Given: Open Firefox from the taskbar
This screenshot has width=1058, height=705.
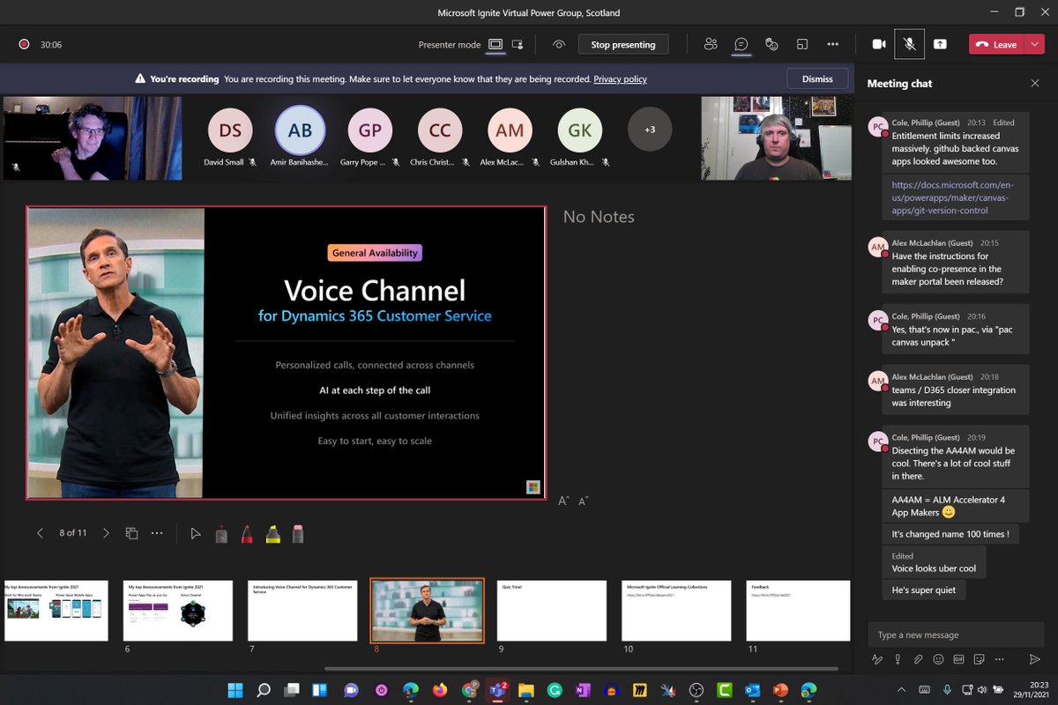Looking at the screenshot, I should coord(440,689).
